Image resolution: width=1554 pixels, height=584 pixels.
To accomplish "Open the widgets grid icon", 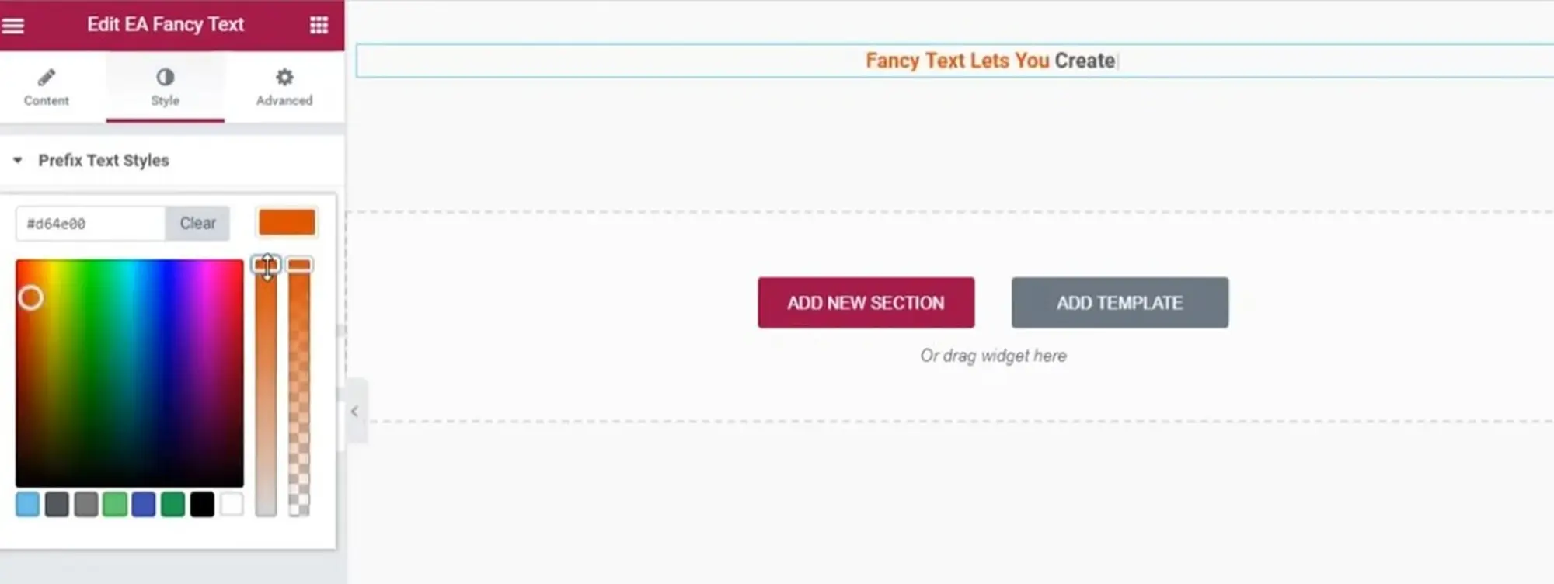I will pyautogui.click(x=319, y=26).
